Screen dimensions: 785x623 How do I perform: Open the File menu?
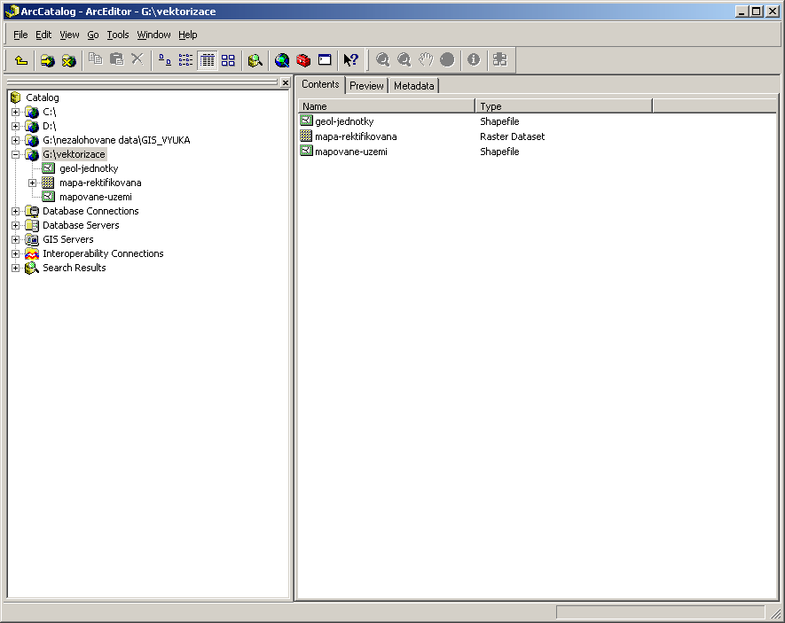[x=20, y=35]
